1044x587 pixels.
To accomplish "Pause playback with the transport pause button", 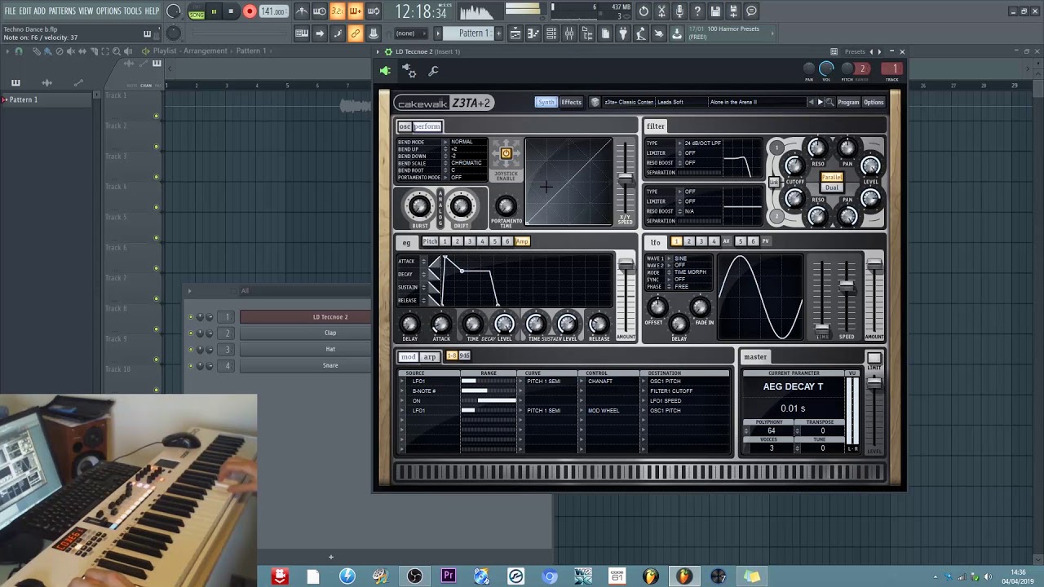I will (214, 11).
